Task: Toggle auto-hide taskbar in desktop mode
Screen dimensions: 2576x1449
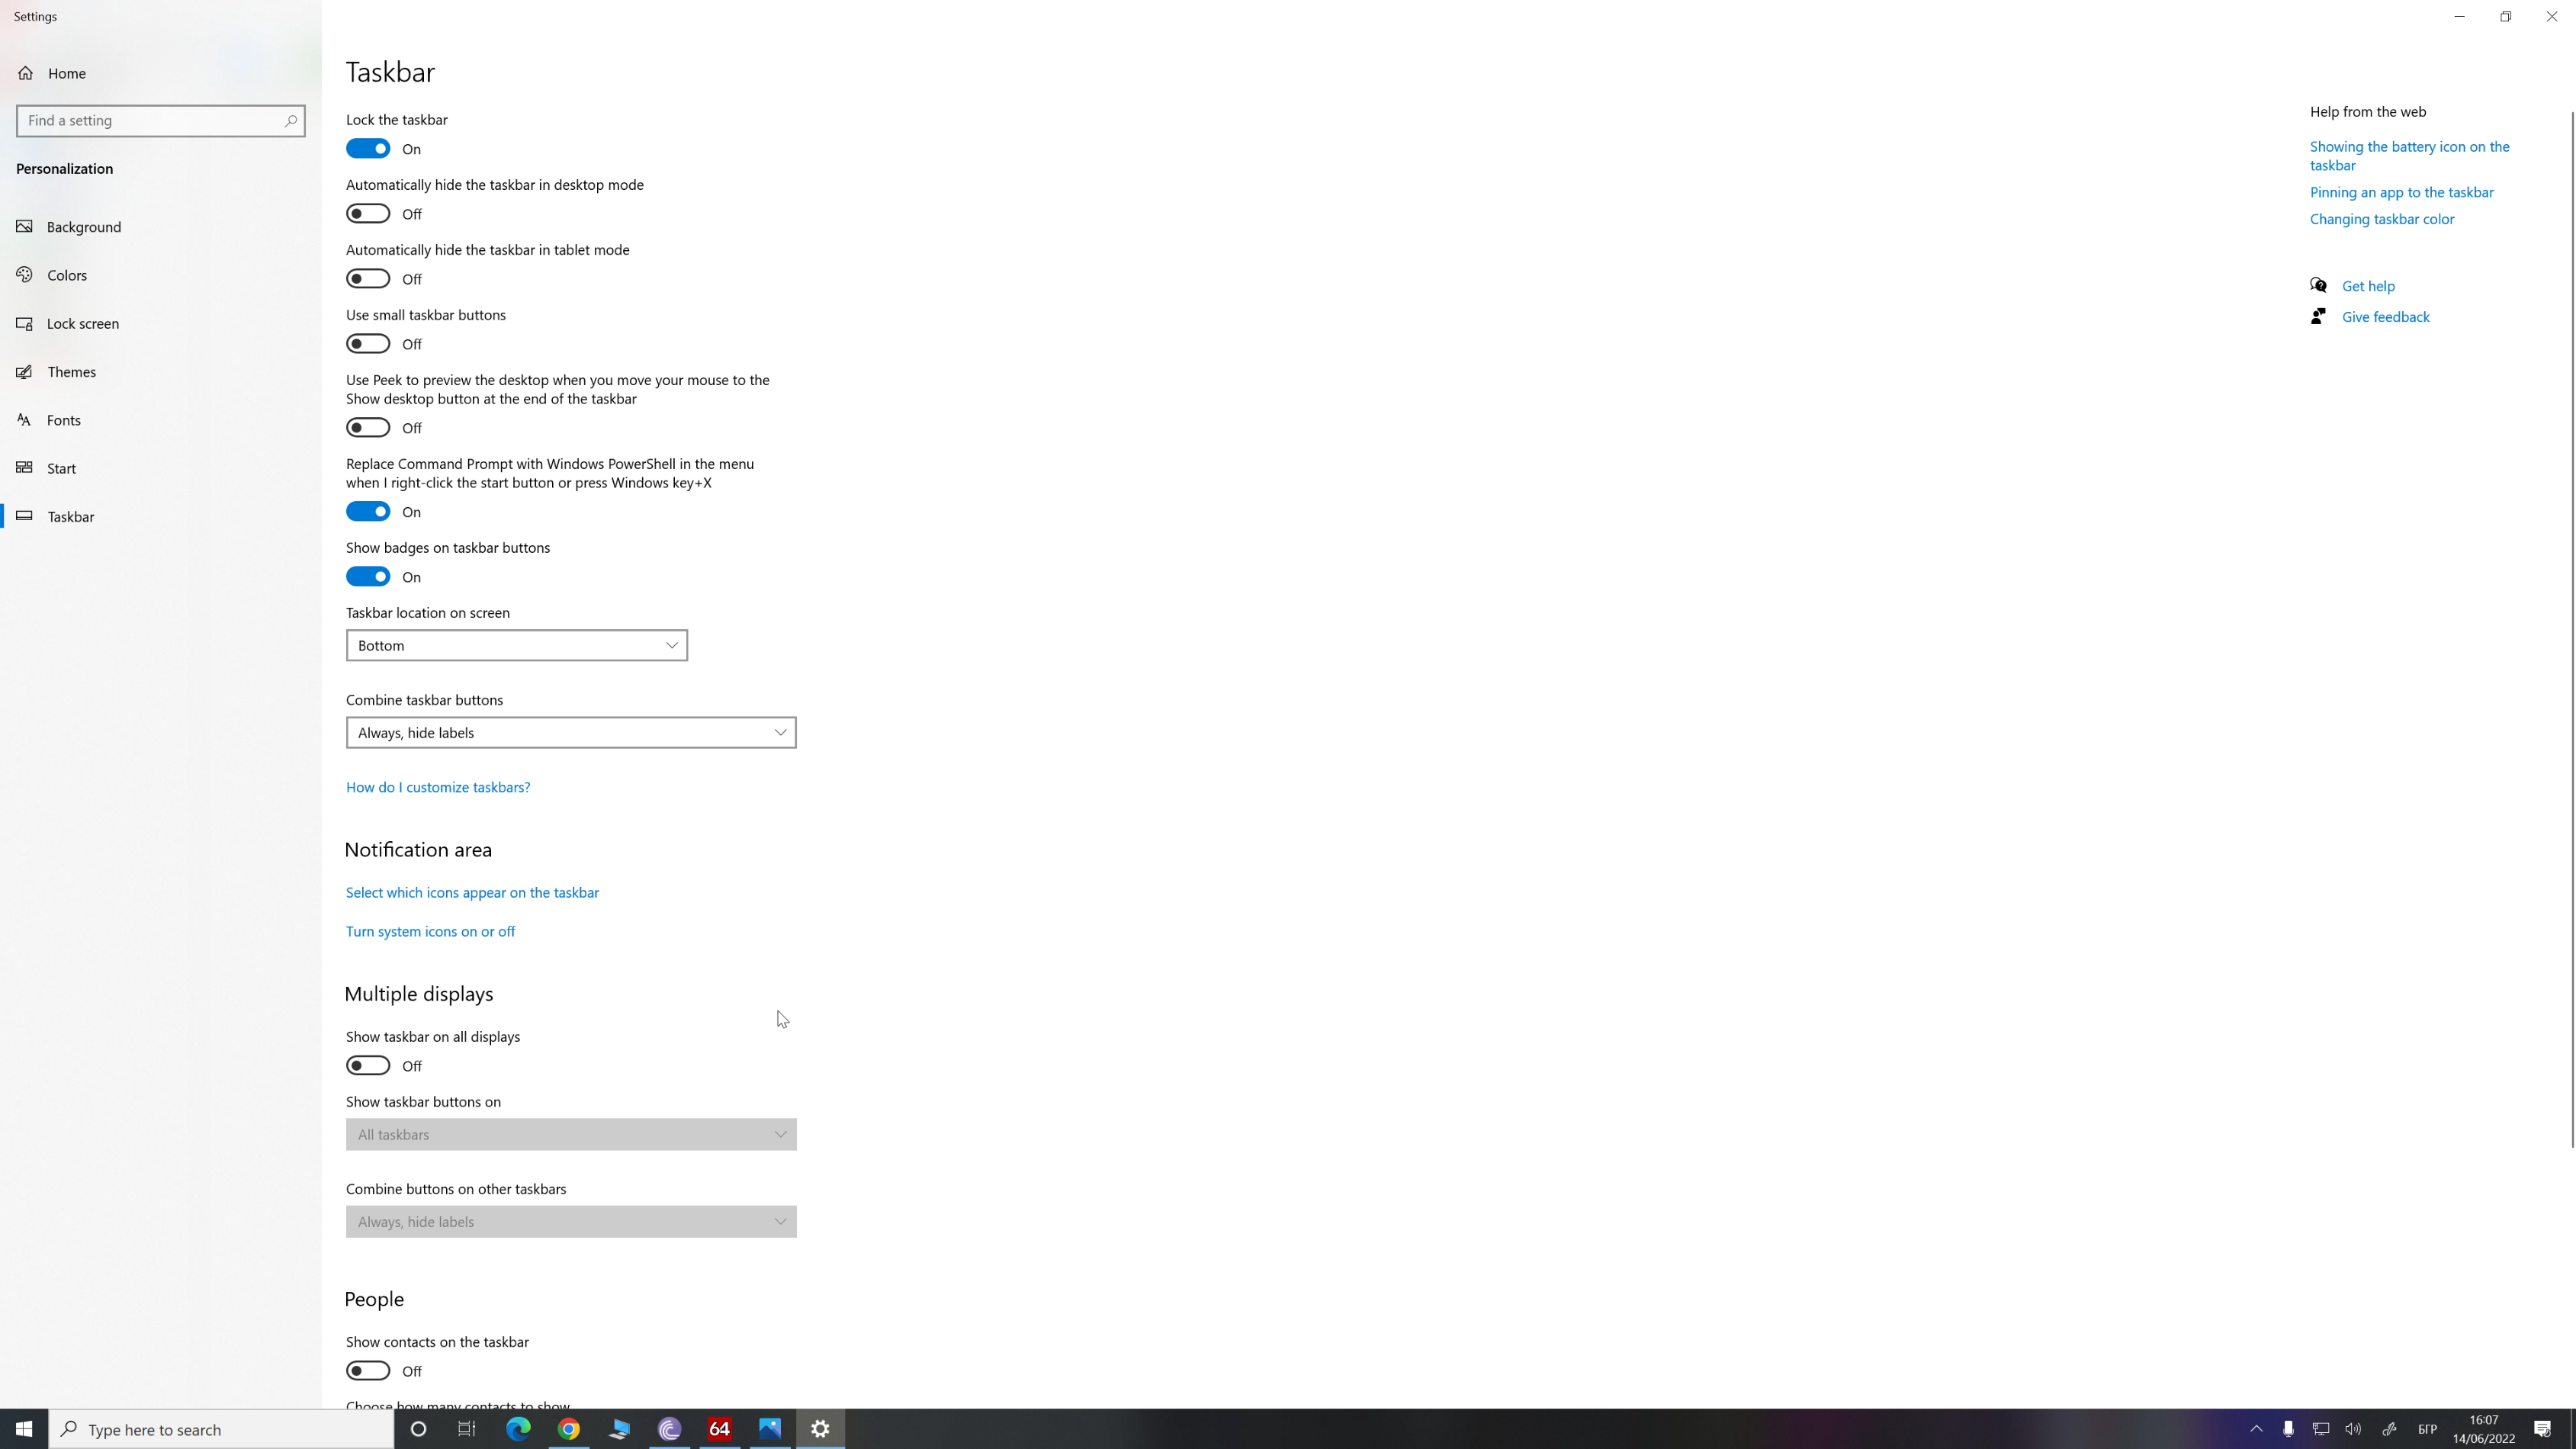Action: (x=368, y=214)
